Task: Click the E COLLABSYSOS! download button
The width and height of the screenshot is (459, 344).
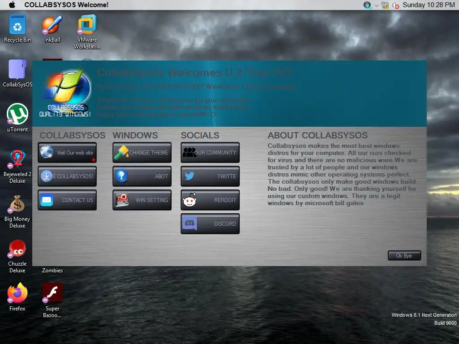Action: point(67,176)
